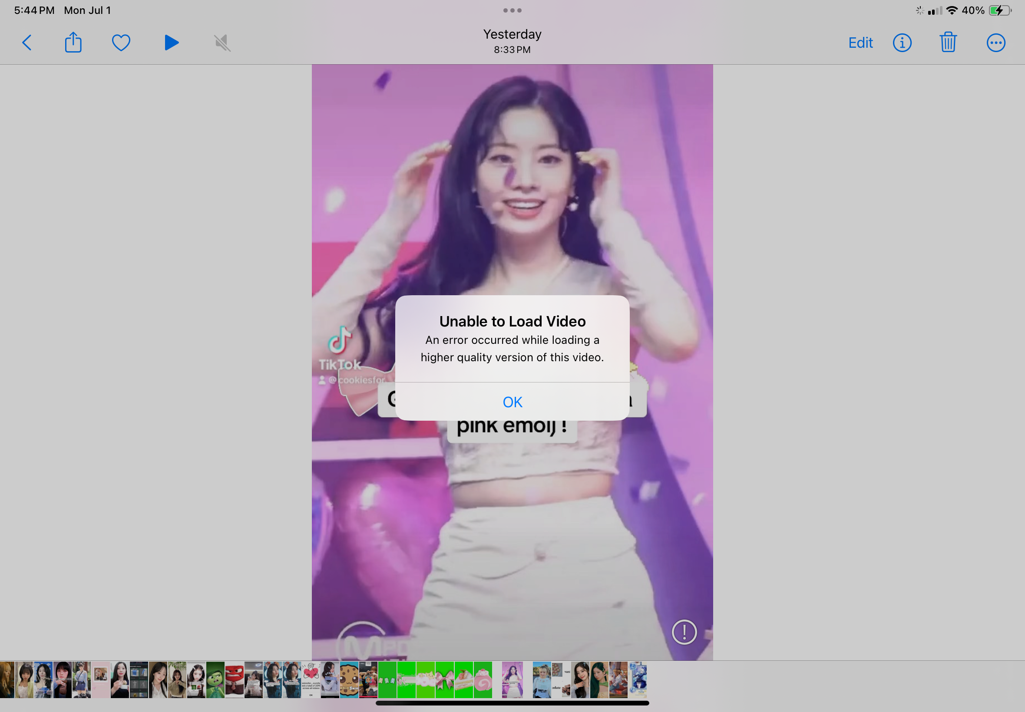Delete video with trash icon
The image size is (1025, 712).
(x=948, y=43)
